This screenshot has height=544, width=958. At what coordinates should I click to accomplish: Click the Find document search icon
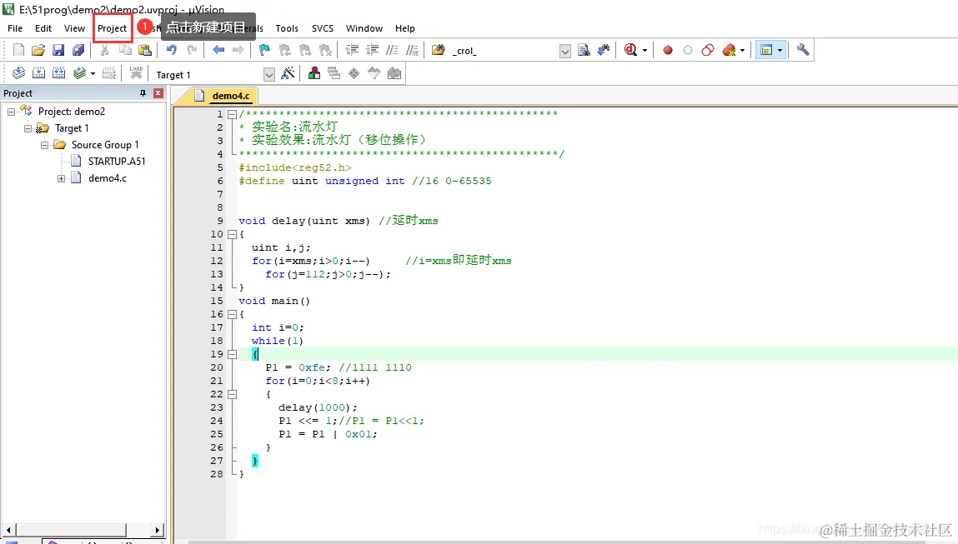click(584, 50)
